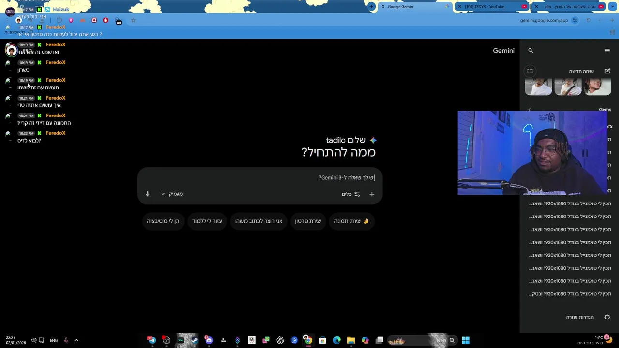
Task: Select the יצירת סרטון suggestion chip
Action: (308, 221)
